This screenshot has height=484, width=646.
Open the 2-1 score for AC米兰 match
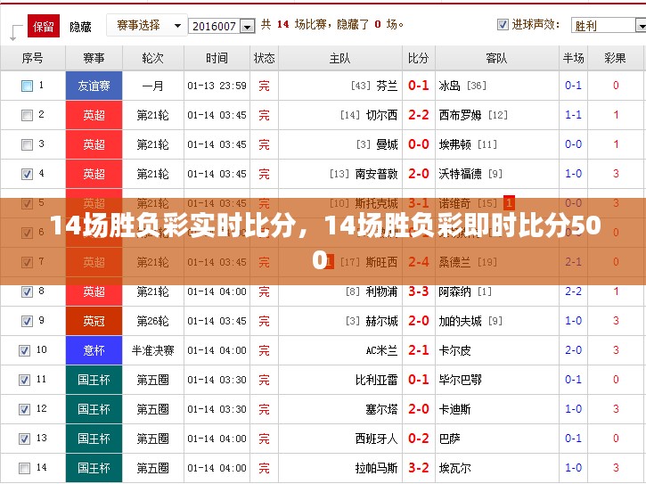click(418, 350)
